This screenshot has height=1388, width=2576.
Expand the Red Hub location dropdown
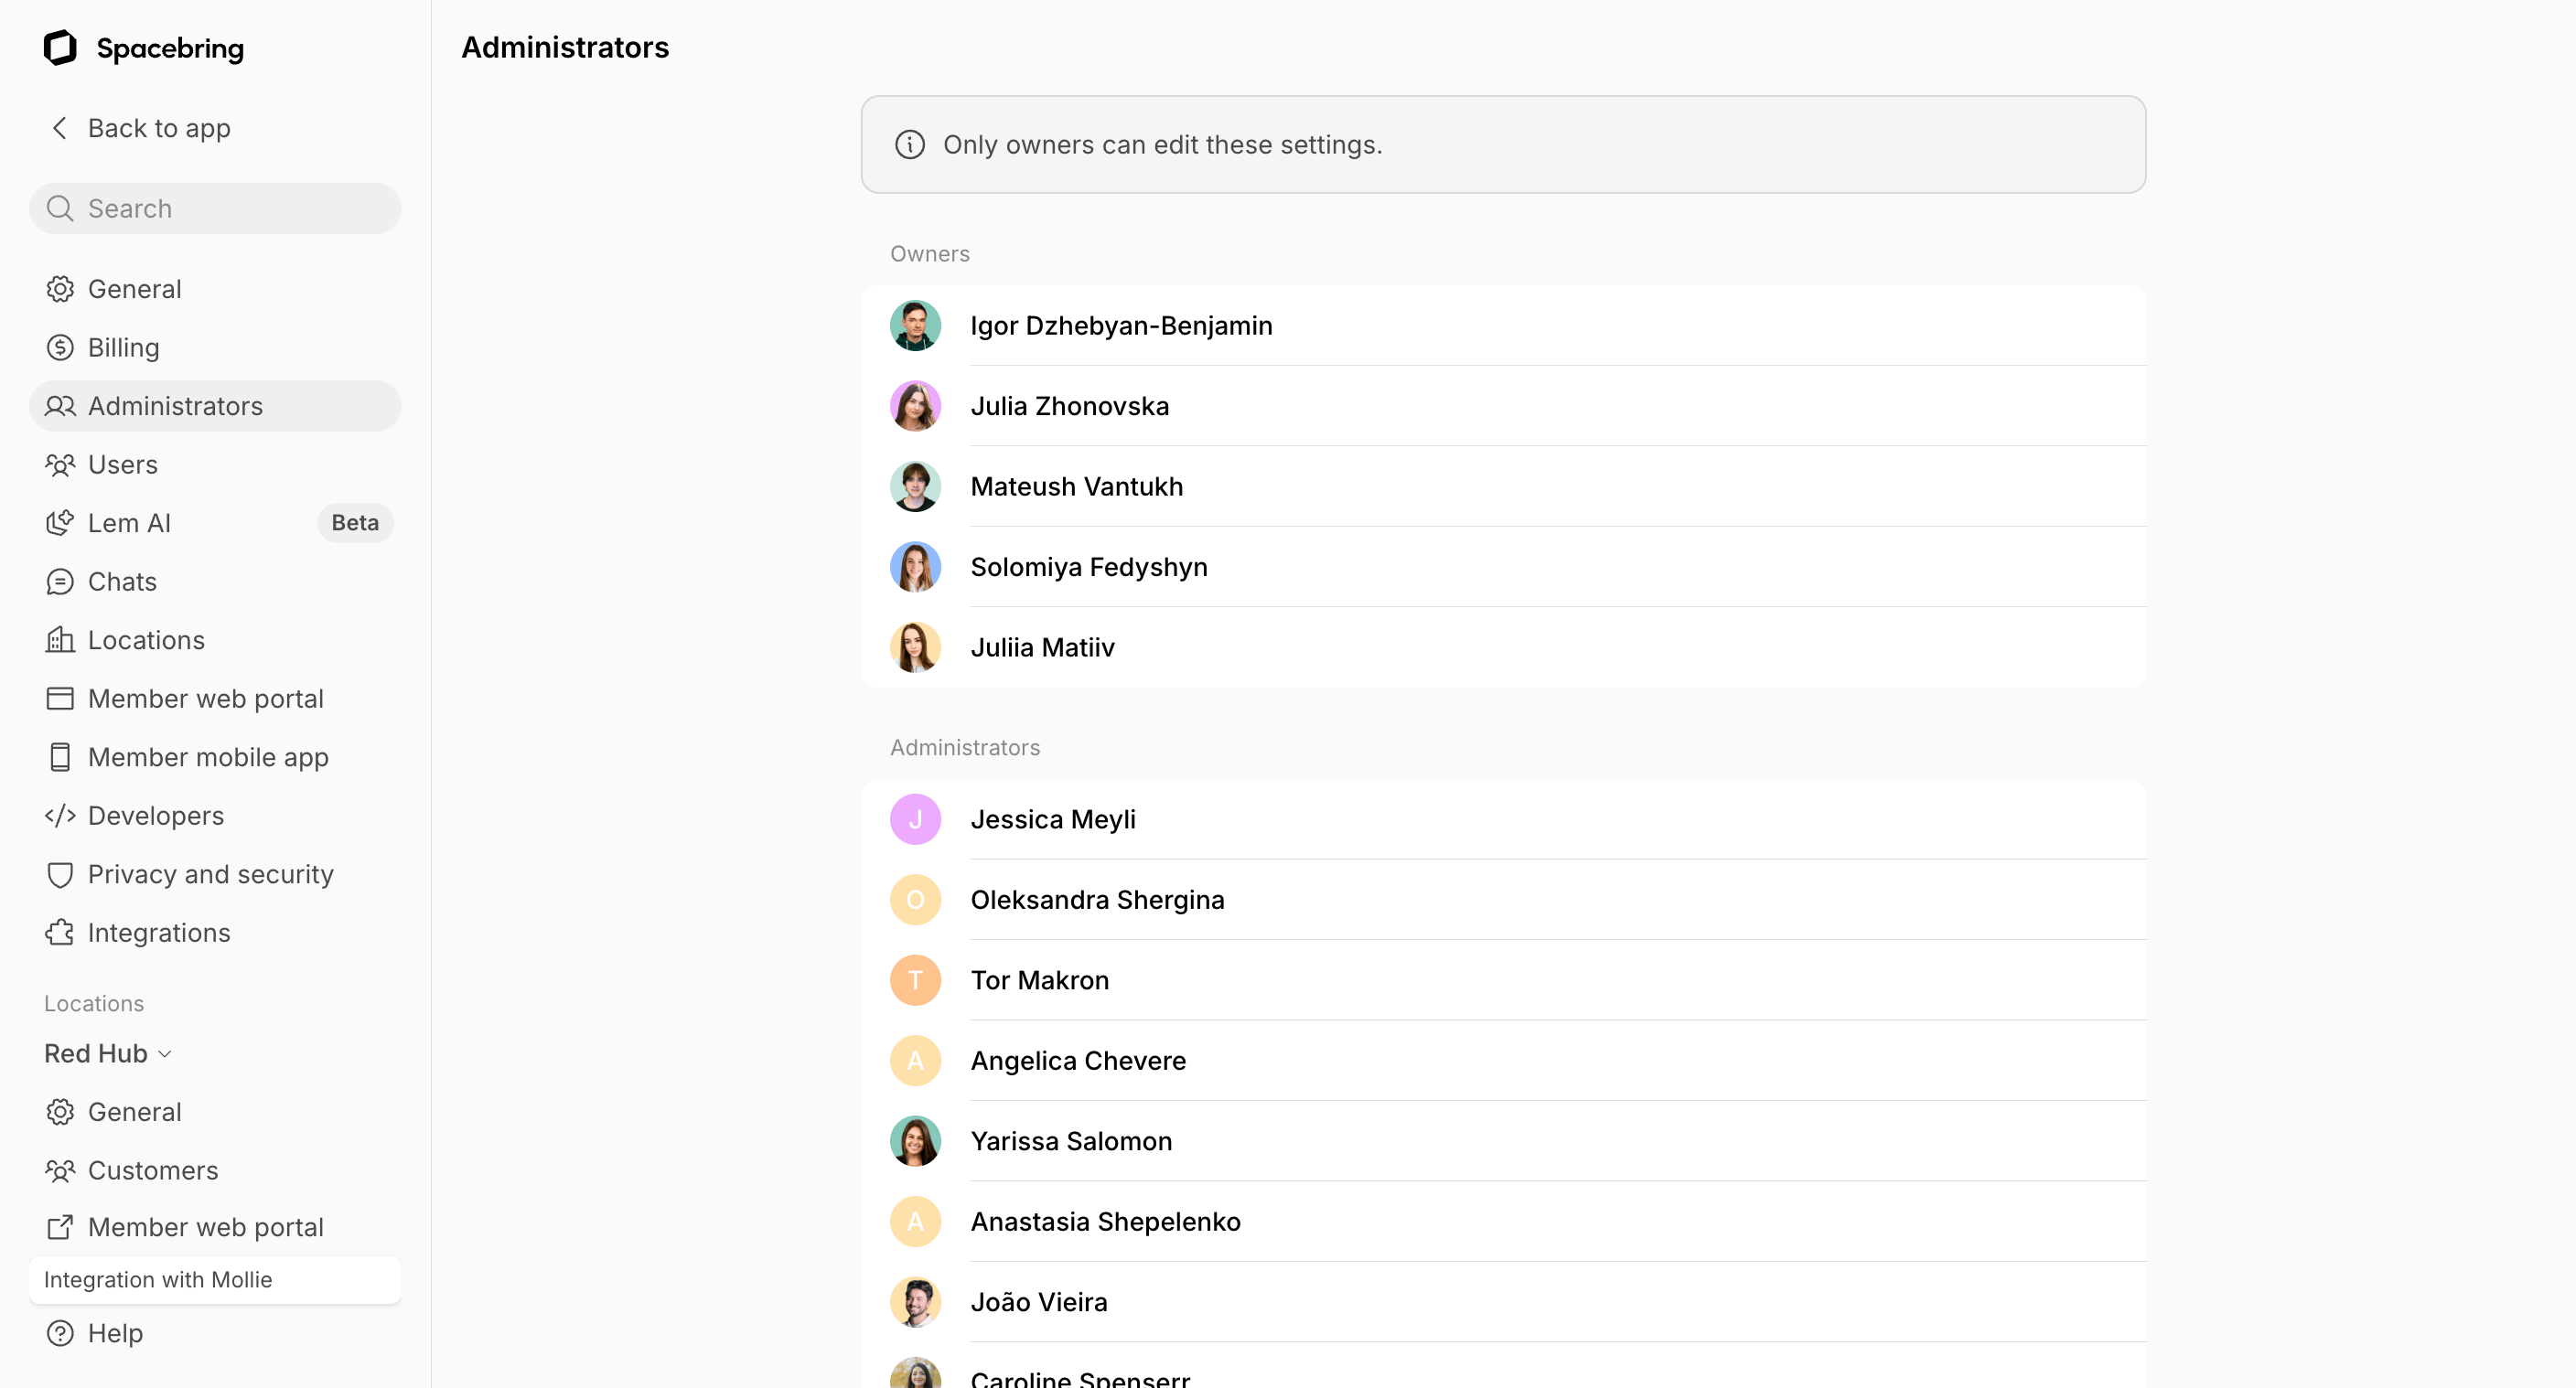pos(108,1053)
